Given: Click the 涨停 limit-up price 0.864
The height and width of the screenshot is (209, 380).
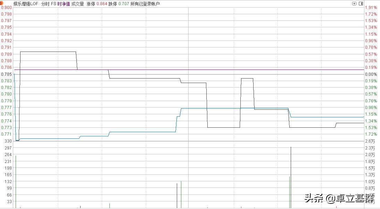Looking at the screenshot, I should [102, 4].
